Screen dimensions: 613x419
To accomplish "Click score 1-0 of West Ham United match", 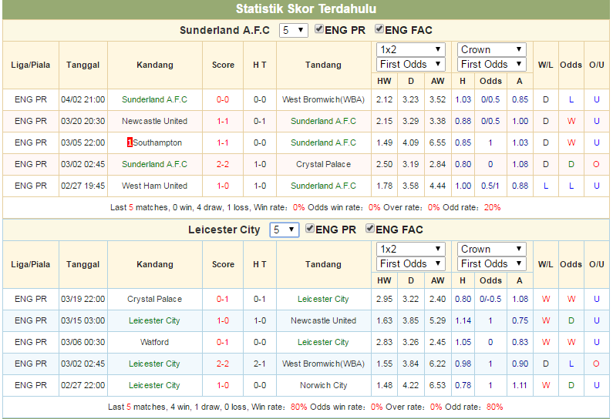I will click(x=223, y=186).
